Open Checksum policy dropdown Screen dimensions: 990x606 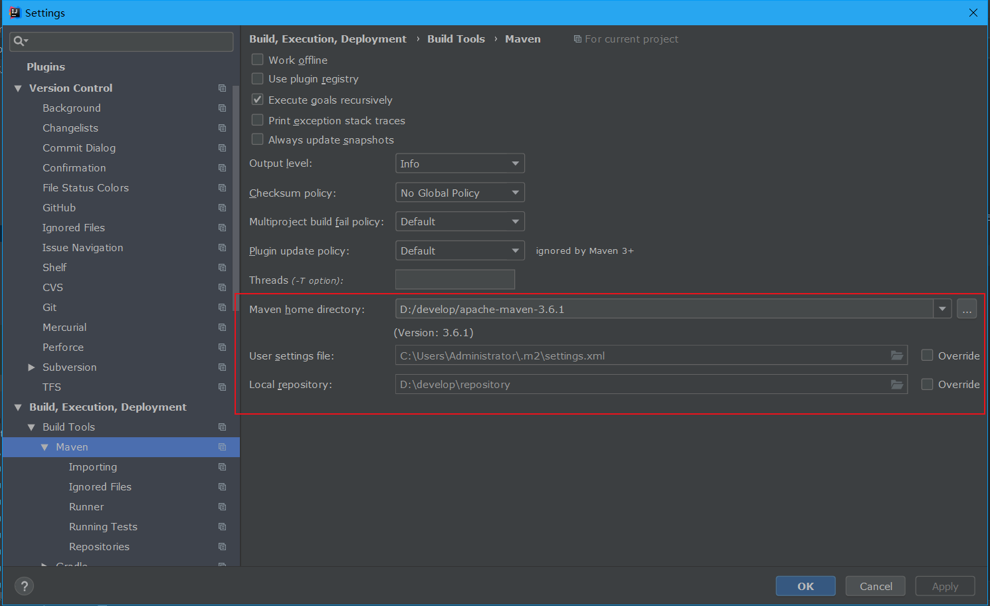460,193
